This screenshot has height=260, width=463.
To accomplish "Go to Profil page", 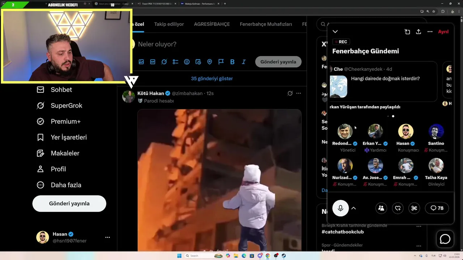I will 51,169.
